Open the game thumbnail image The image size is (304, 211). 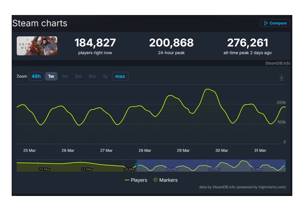click(37, 46)
